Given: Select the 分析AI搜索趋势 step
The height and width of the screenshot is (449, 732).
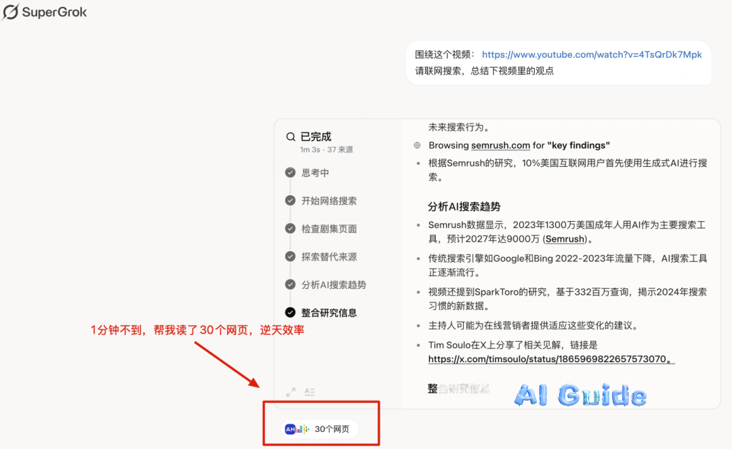Looking at the screenshot, I should [333, 285].
